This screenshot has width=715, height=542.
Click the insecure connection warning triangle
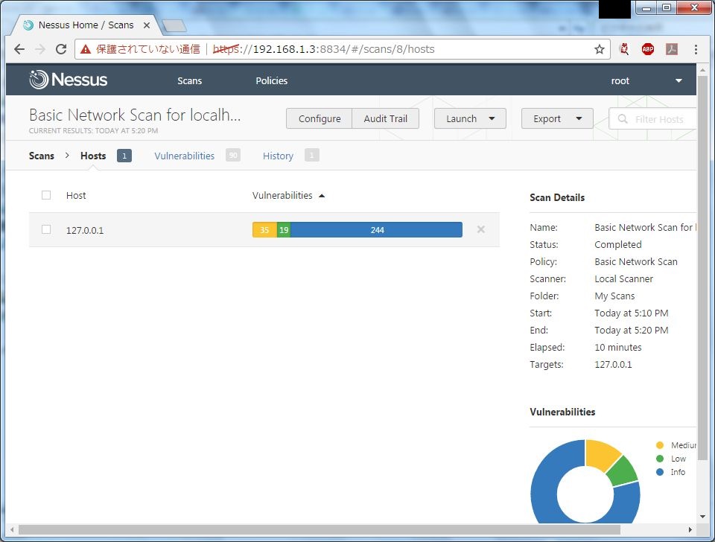(85, 49)
